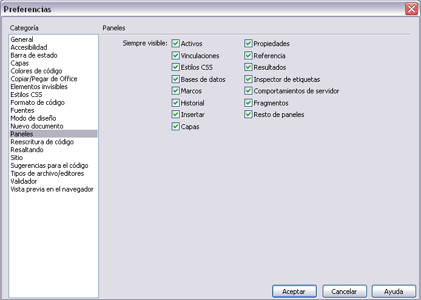Click the Aceptar button
Image resolution: width=421 pixels, height=300 pixels.
coord(294,292)
